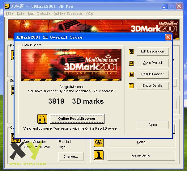Click the Game Detail Level High value
This screenshot has width=187, height=171.
coord(62,147)
